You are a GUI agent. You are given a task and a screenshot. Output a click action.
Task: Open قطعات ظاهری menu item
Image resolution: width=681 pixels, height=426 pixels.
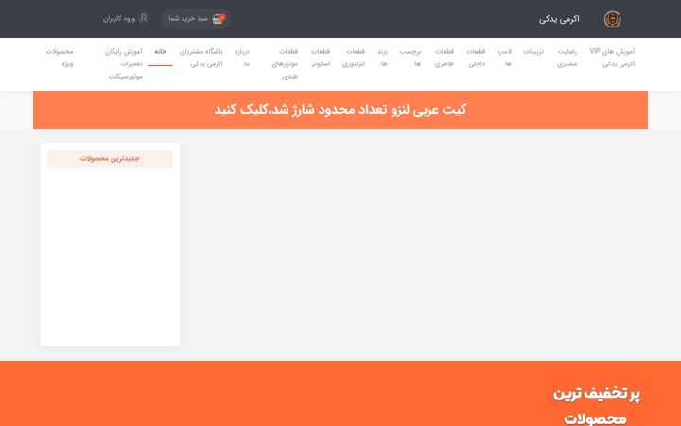(445, 58)
